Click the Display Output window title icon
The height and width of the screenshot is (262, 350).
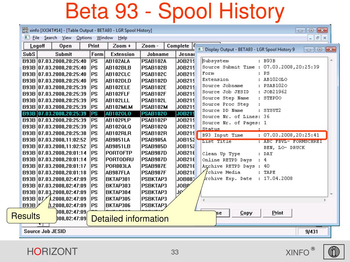[x=200, y=49]
